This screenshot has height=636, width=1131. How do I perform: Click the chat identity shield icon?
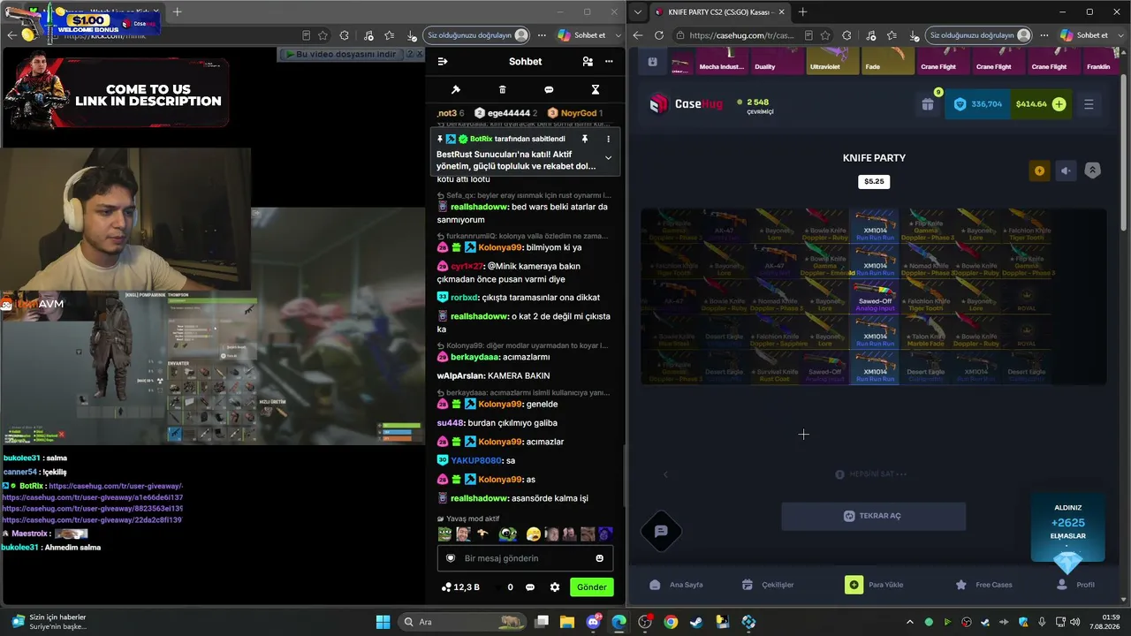point(451,558)
